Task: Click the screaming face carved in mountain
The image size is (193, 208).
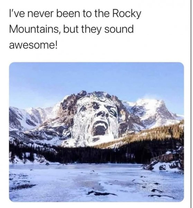Action: coord(96,119)
